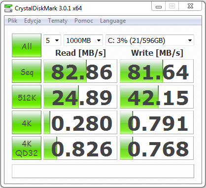Click the 512K write result 42.15

click(157, 97)
